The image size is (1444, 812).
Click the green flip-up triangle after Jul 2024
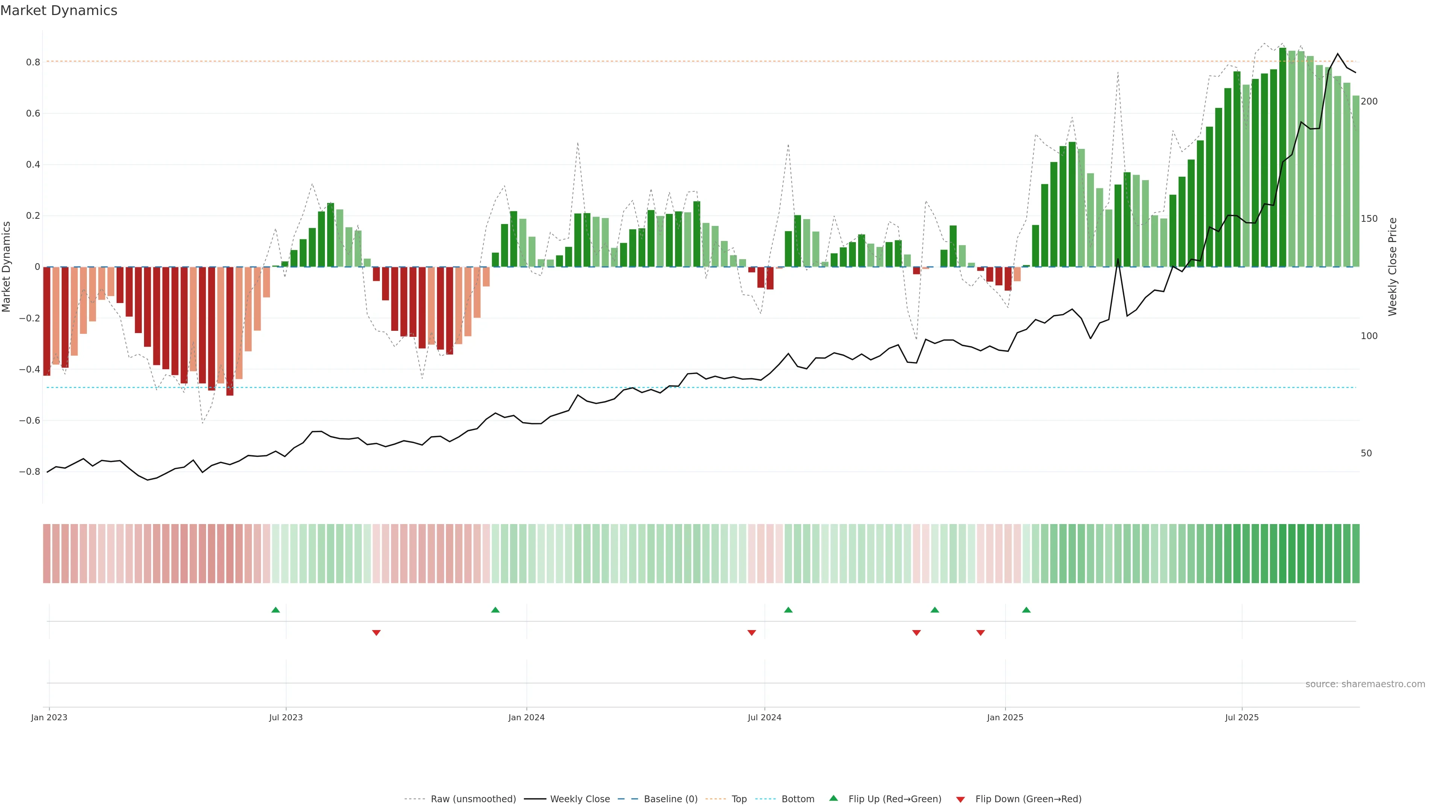pyautogui.click(x=788, y=610)
